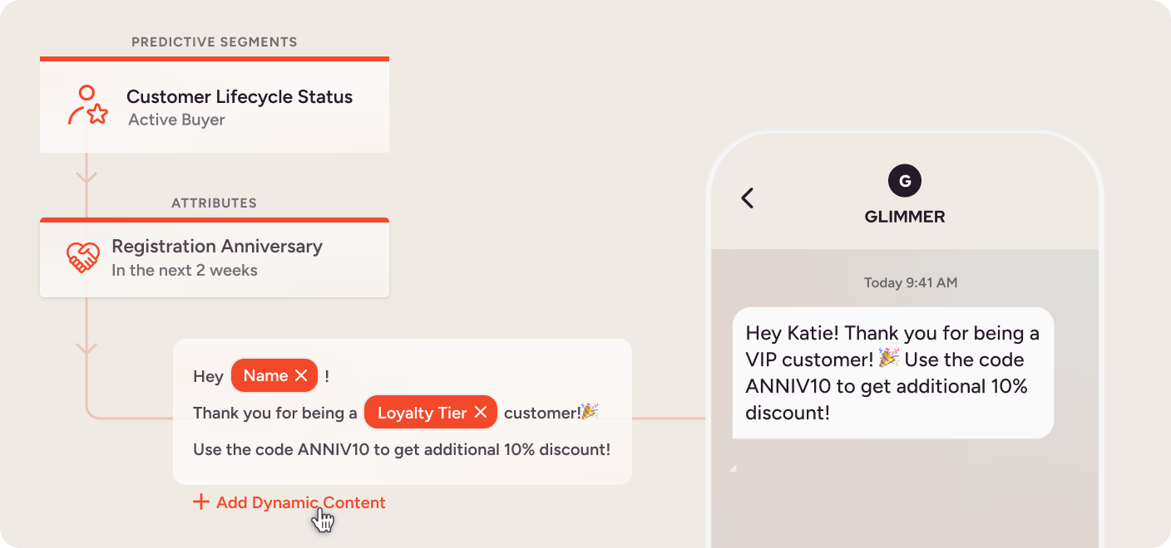Click the Predictive Segments section label
1171x548 pixels.
tap(214, 42)
